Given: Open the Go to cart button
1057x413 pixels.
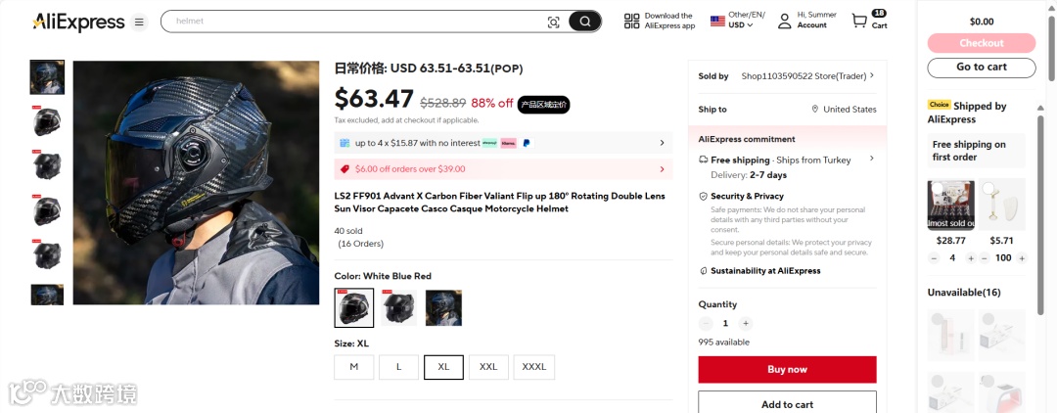Looking at the screenshot, I should point(981,68).
